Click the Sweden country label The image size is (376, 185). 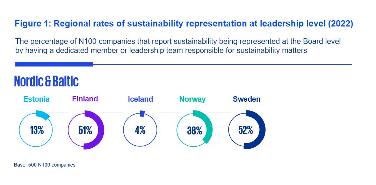tap(247, 99)
